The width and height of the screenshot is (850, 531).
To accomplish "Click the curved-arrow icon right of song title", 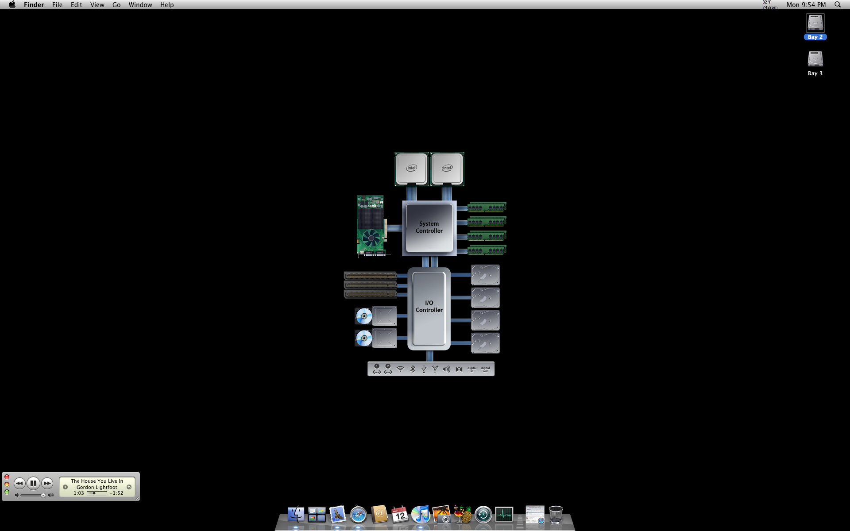I will [129, 487].
